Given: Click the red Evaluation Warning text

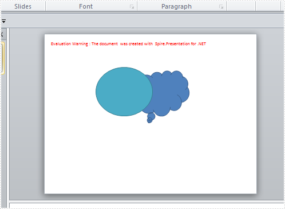Looking at the screenshot, I should click(128, 44).
